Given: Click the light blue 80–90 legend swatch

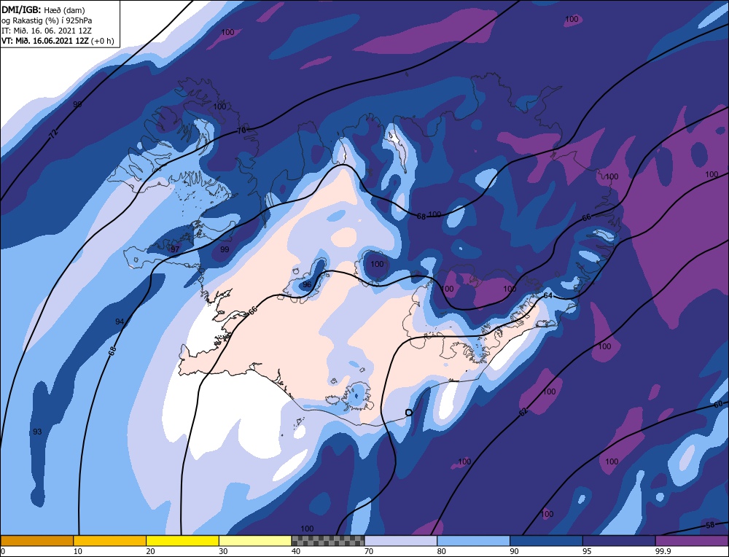Looking at the screenshot, I should click(x=473, y=540).
